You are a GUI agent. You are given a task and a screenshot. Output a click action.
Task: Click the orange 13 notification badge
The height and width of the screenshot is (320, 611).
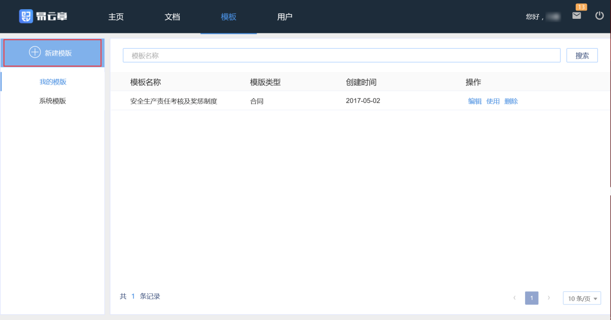tap(581, 7)
